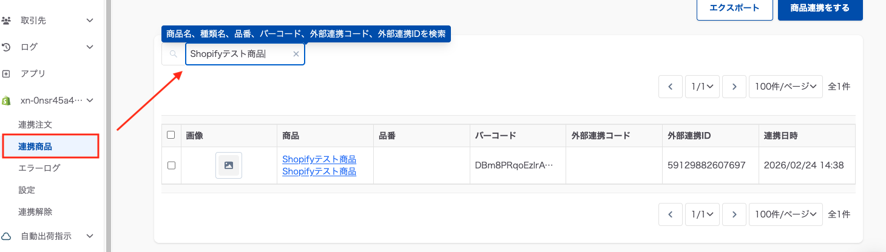This screenshot has width=886, height=252.
Task: Go to previous page in top pagination
Action: click(671, 87)
